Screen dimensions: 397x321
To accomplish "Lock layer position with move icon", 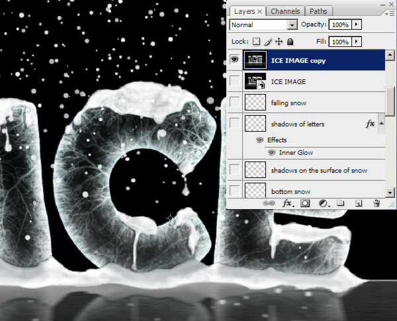I will tap(279, 41).
